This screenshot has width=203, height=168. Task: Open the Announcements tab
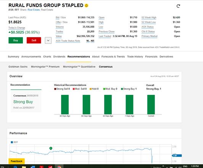pos(31,57)
